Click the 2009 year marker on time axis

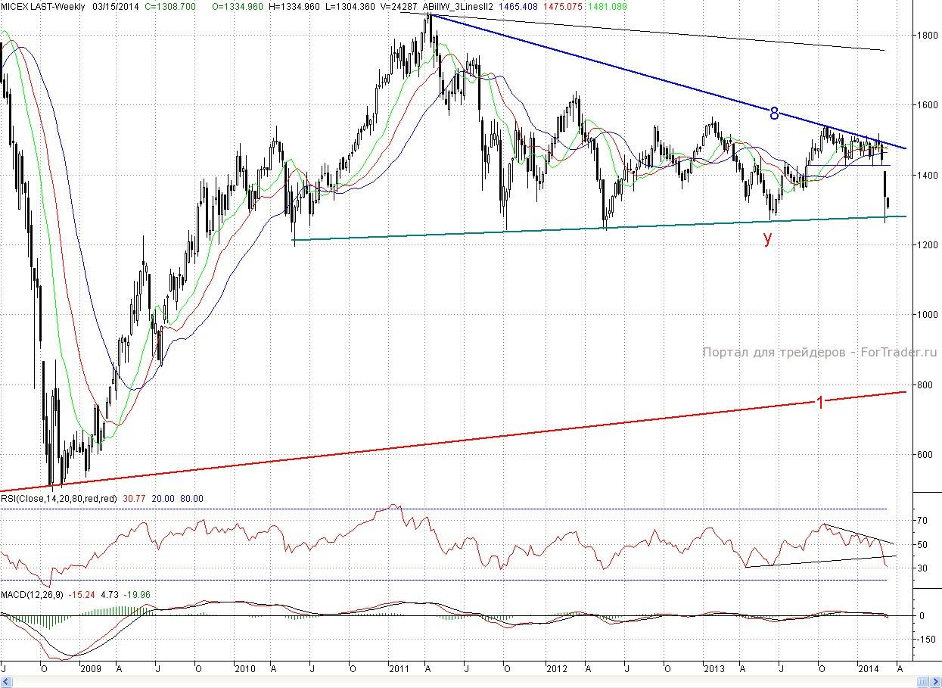click(x=91, y=669)
